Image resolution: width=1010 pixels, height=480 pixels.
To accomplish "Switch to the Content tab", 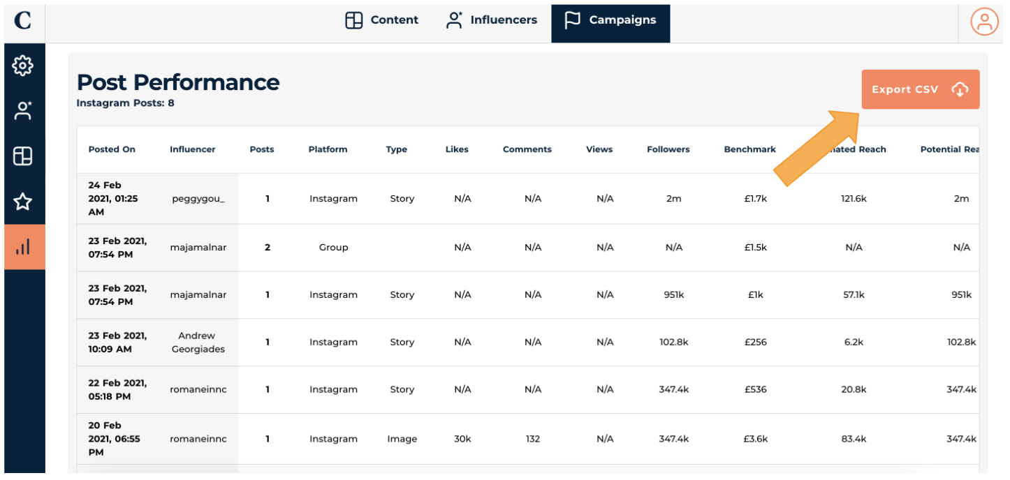I will [x=382, y=20].
